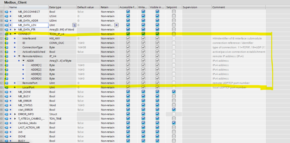Click the data type picker icon for MB_DATA_LEN
Viewport: 290px width, 143px height.
click(74, 25)
